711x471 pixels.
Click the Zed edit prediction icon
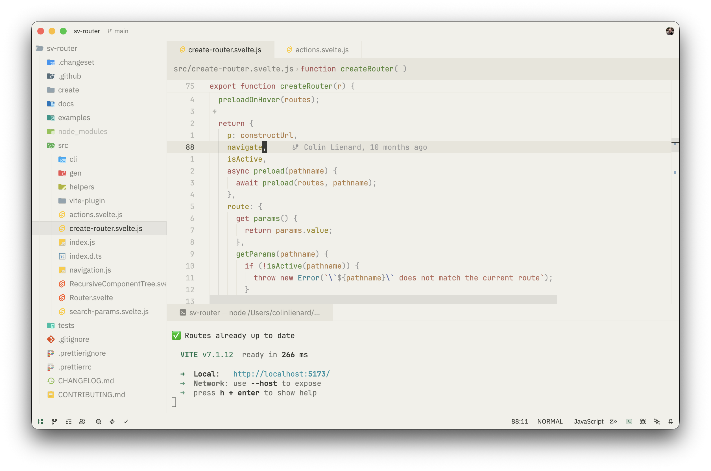[613, 422]
